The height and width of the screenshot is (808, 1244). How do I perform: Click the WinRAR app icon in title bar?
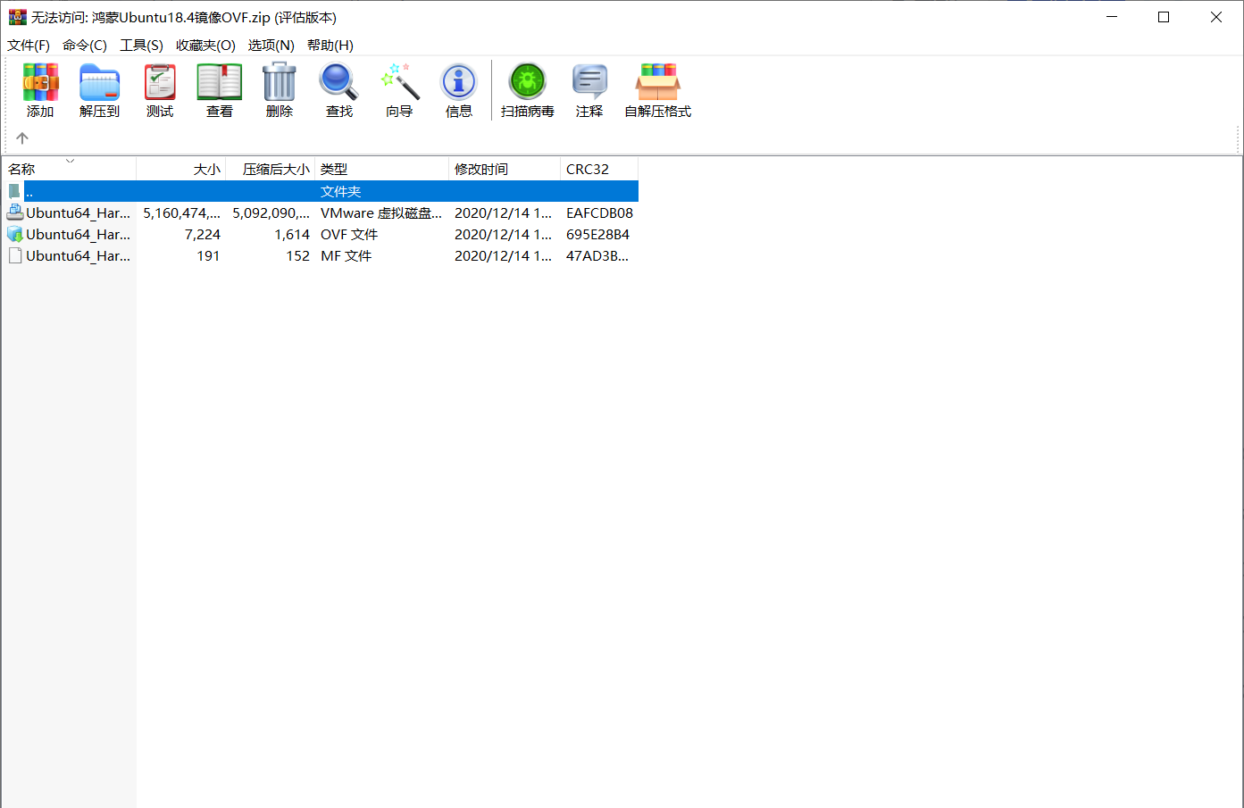click(x=17, y=17)
